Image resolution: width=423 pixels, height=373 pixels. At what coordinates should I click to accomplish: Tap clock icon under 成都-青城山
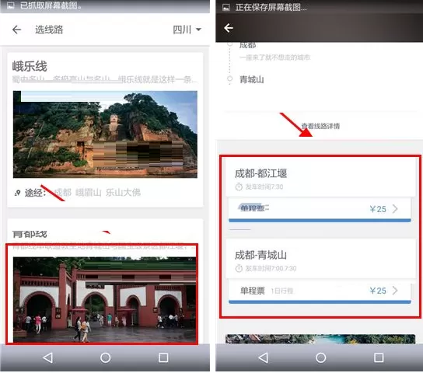coord(239,268)
